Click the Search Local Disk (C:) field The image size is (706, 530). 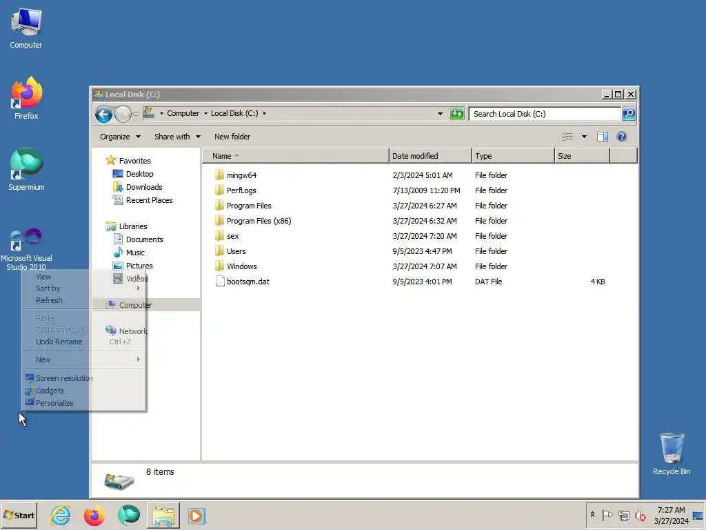click(545, 114)
